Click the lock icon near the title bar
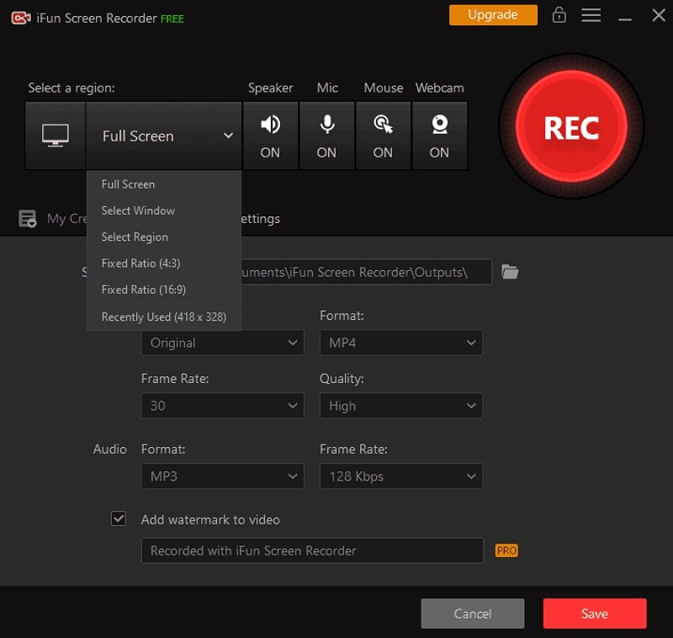Viewport: 673px width, 638px height. click(x=559, y=14)
